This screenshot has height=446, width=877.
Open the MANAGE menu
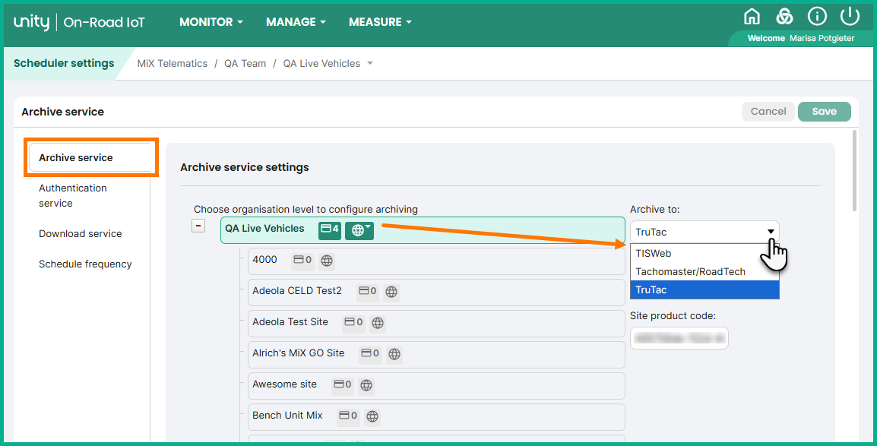pyautogui.click(x=296, y=22)
